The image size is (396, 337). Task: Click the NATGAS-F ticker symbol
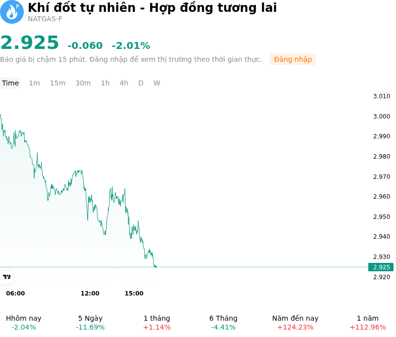click(45, 19)
